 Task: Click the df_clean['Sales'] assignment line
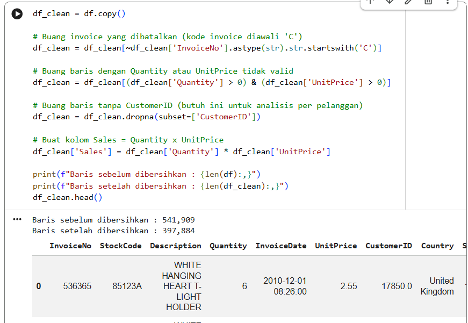click(x=182, y=152)
